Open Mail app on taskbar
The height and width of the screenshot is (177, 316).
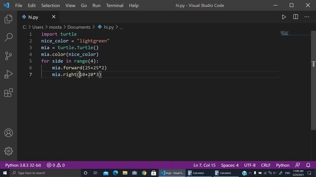coord(106,173)
